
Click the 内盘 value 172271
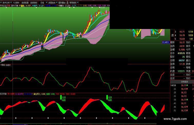point(181,71)
